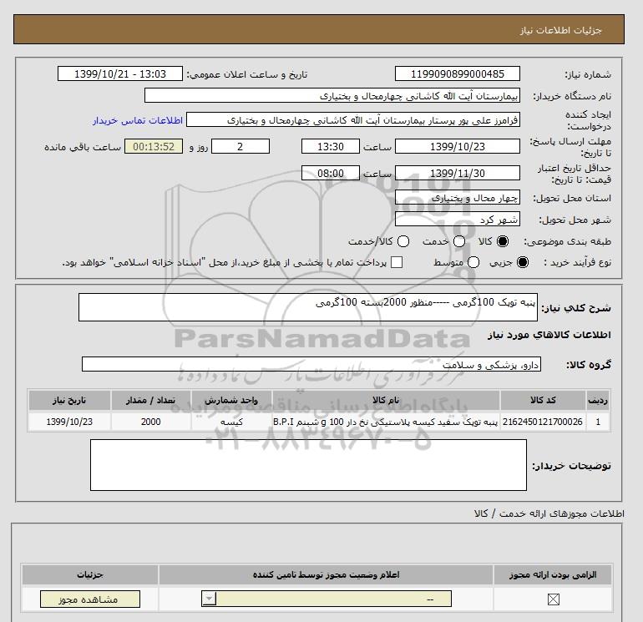The width and height of the screenshot is (643, 622).
Task: Click the delivery city field شهر کرد
Action: pos(458,220)
